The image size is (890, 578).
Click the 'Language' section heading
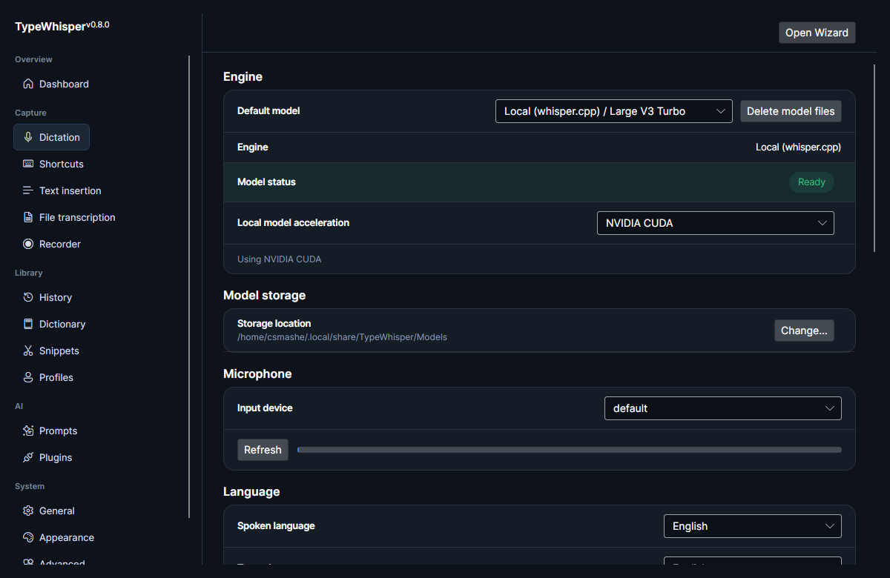[251, 491]
